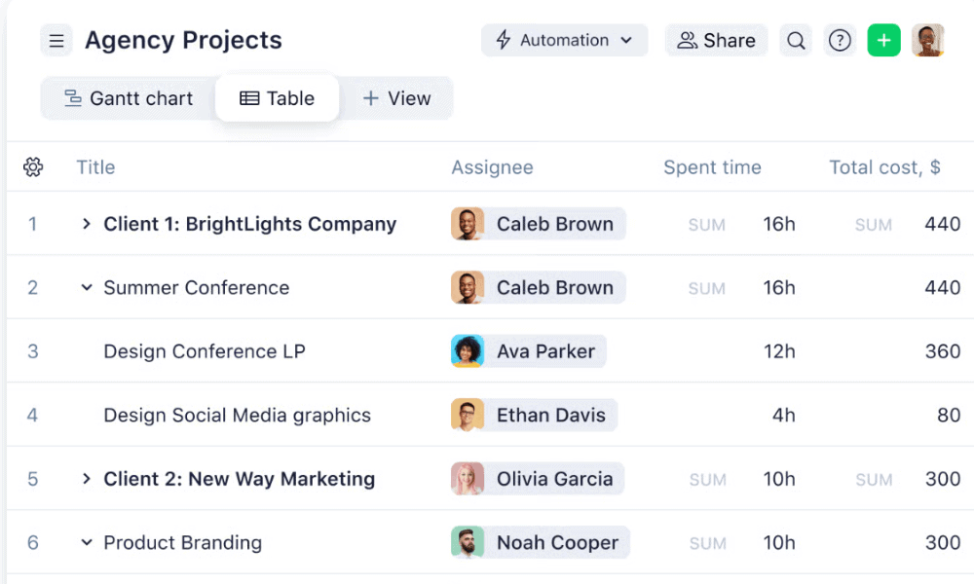Click the Ethan Davis assignee chip
Screen dimensions: 974x584
pos(534,416)
